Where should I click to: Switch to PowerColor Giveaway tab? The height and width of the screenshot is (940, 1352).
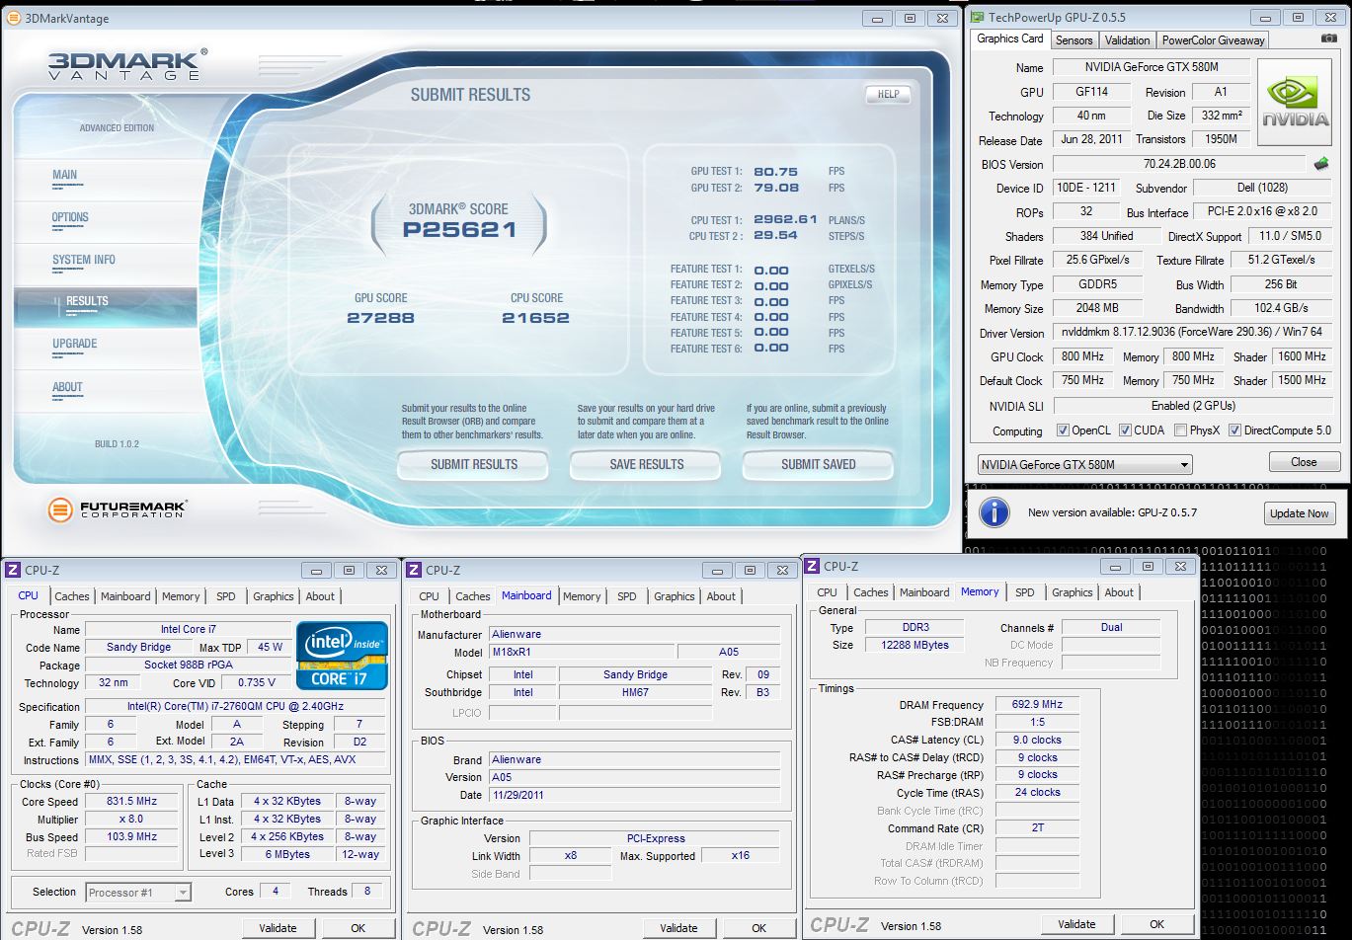(x=1213, y=40)
